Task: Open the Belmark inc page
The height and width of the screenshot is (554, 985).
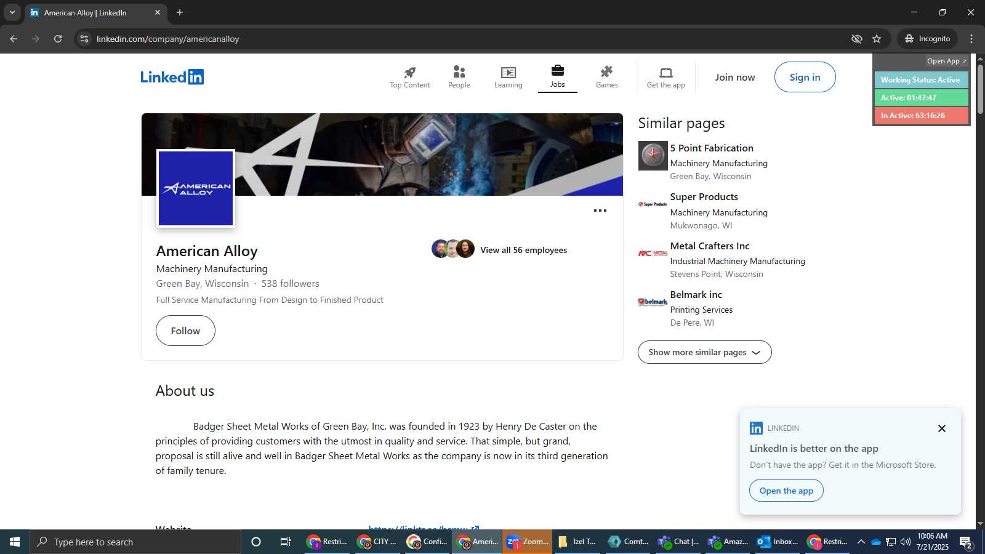Action: pyautogui.click(x=696, y=294)
